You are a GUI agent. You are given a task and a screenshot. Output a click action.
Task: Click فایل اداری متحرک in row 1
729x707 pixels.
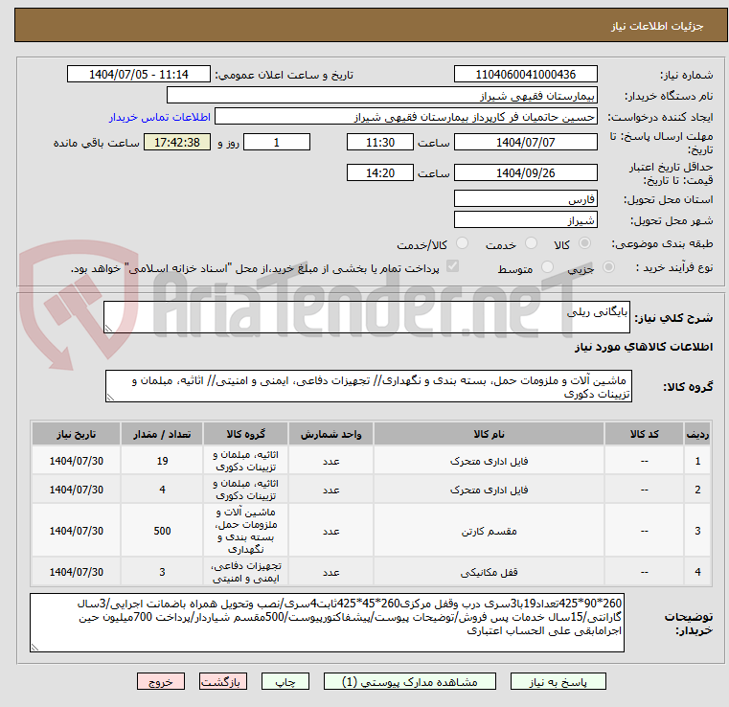tap(489, 461)
